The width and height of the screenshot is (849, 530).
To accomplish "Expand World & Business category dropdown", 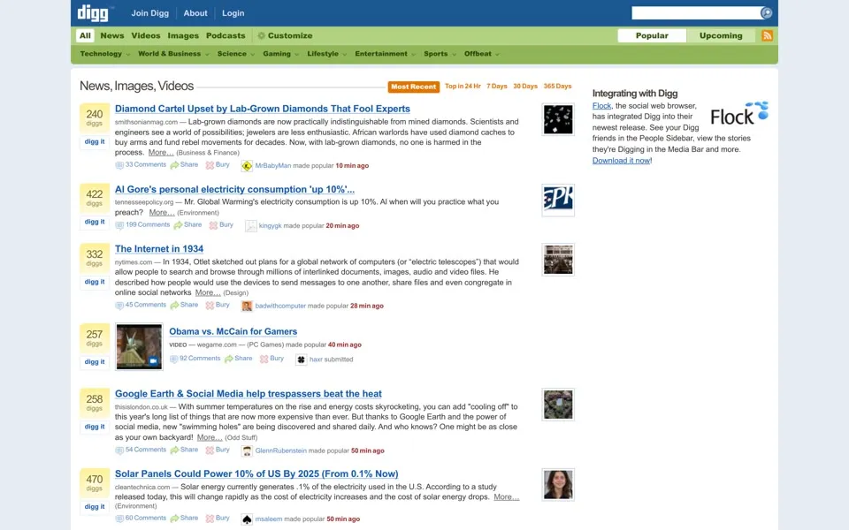I will point(173,54).
